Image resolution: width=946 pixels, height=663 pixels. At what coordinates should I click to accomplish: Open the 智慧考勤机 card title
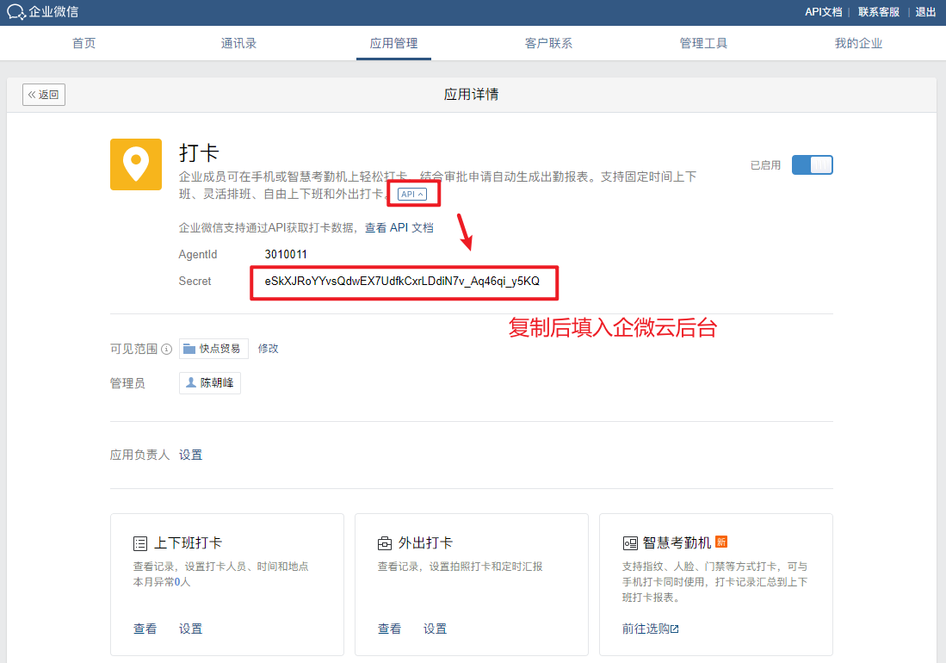pos(677,543)
